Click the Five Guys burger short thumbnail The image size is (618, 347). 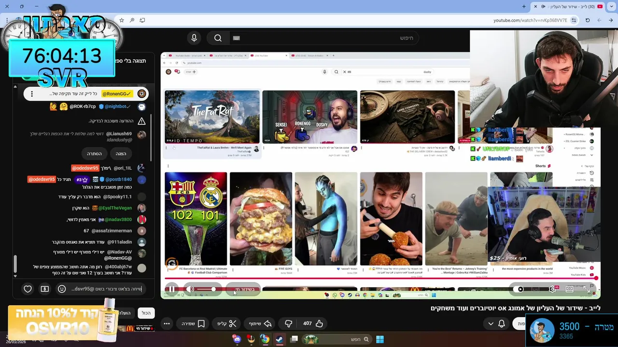[261, 218]
